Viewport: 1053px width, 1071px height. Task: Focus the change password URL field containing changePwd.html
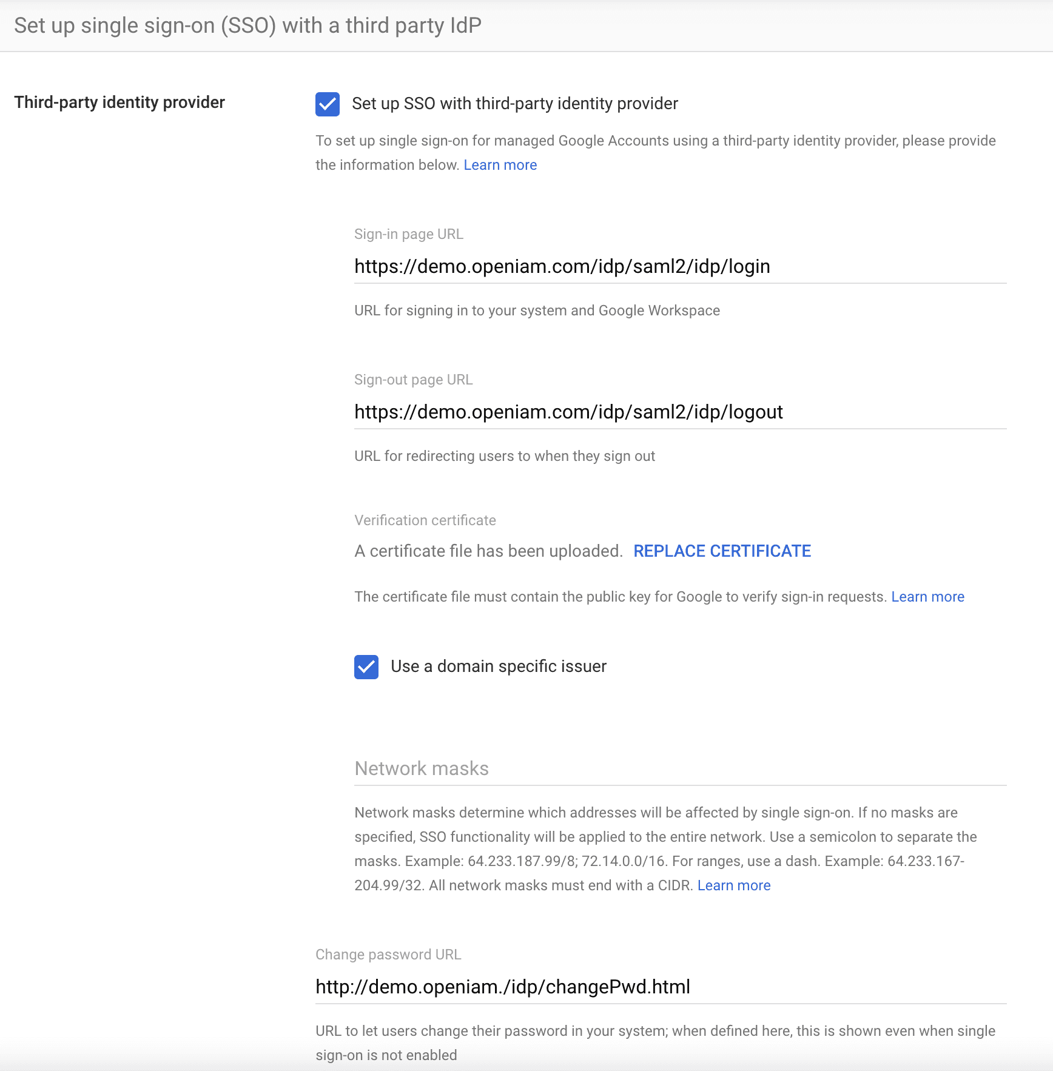[660, 987]
